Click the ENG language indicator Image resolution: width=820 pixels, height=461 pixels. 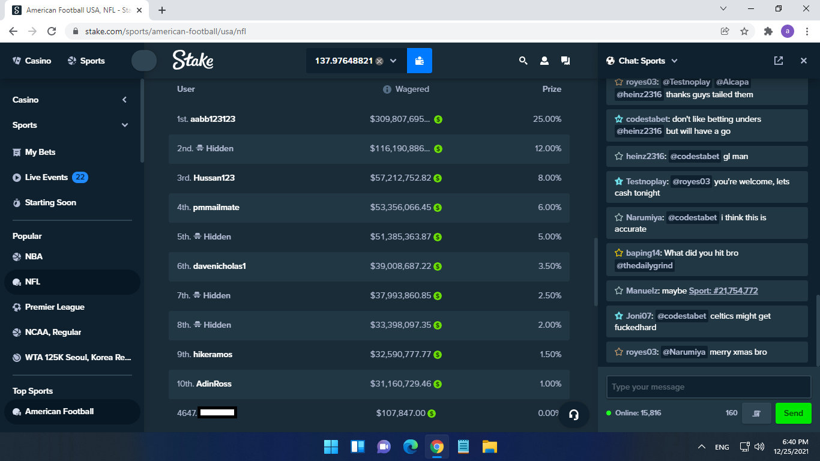pos(722,447)
